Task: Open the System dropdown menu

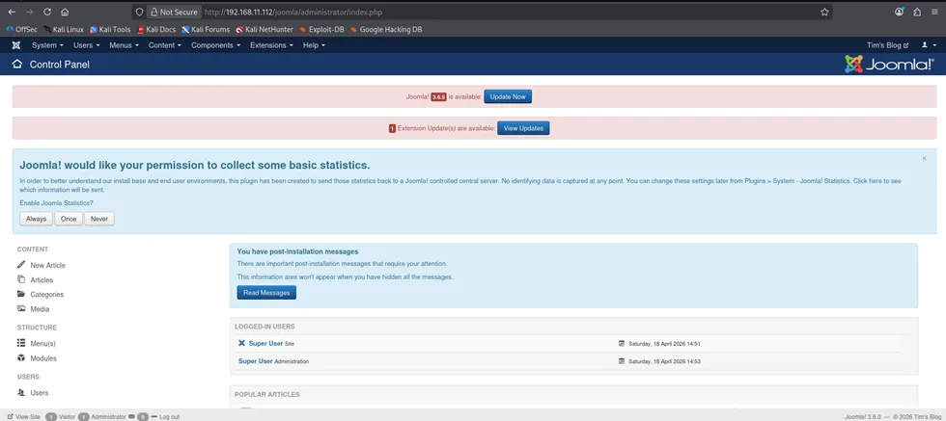Action: pyautogui.click(x=47, y=45)
